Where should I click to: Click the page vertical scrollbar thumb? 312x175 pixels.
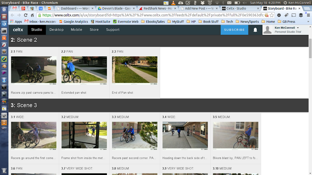[x=310, y=48]
